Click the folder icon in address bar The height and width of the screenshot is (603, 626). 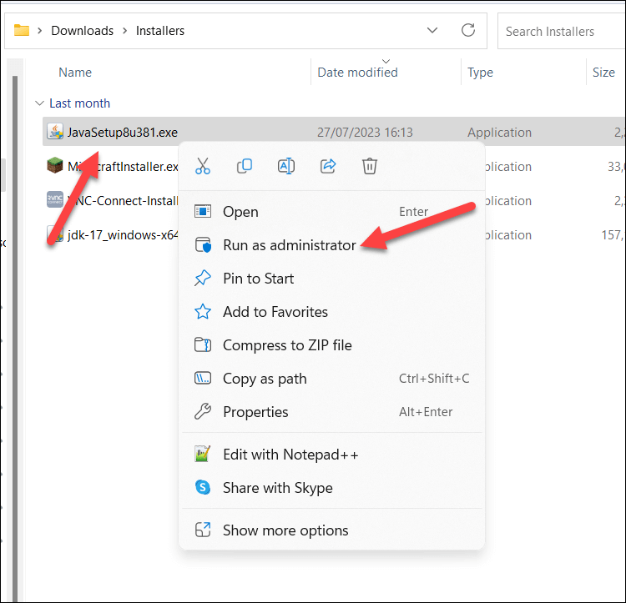[x=22, y=30]
